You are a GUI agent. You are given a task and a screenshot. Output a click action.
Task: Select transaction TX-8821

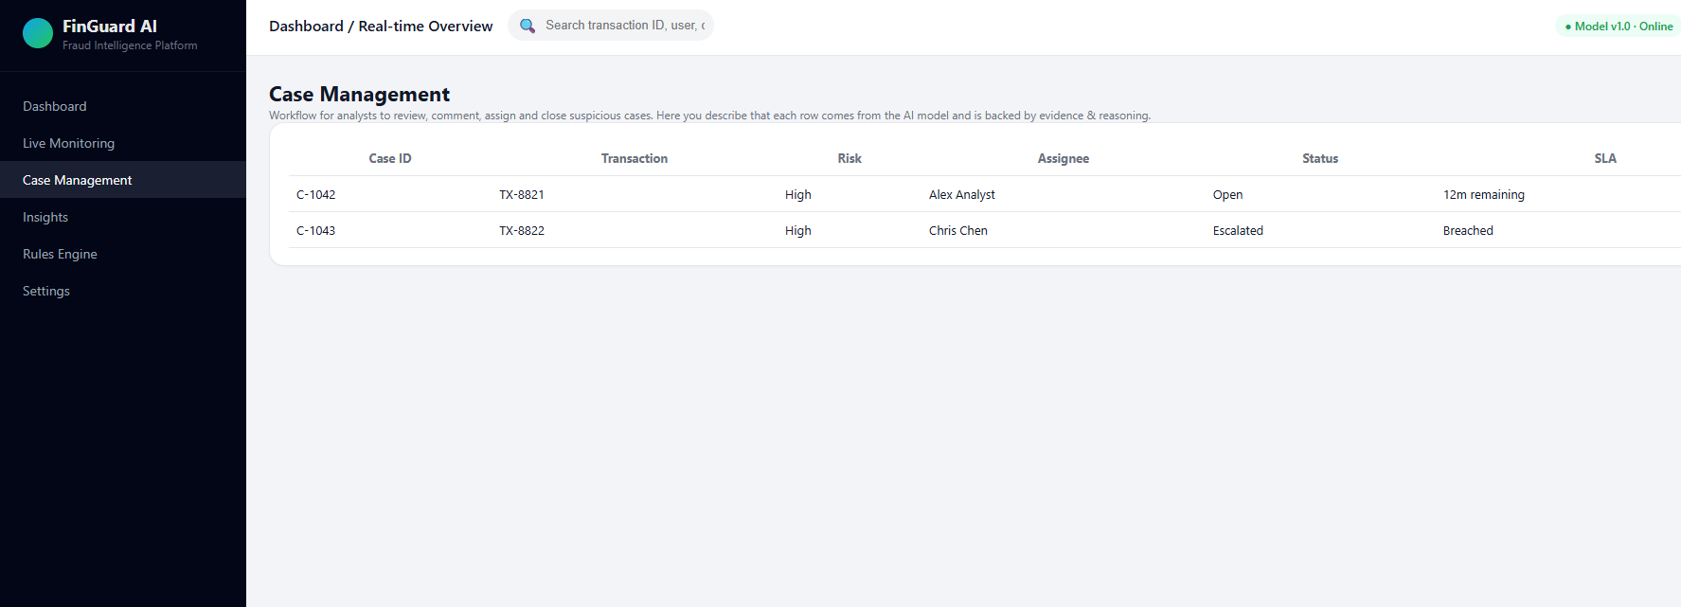tap(522, 194)
